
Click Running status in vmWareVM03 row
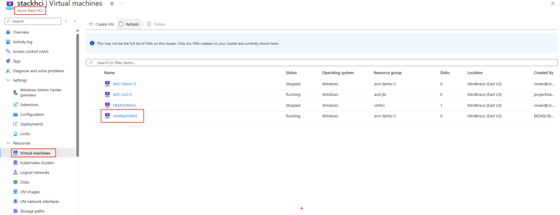click(293, 116)
